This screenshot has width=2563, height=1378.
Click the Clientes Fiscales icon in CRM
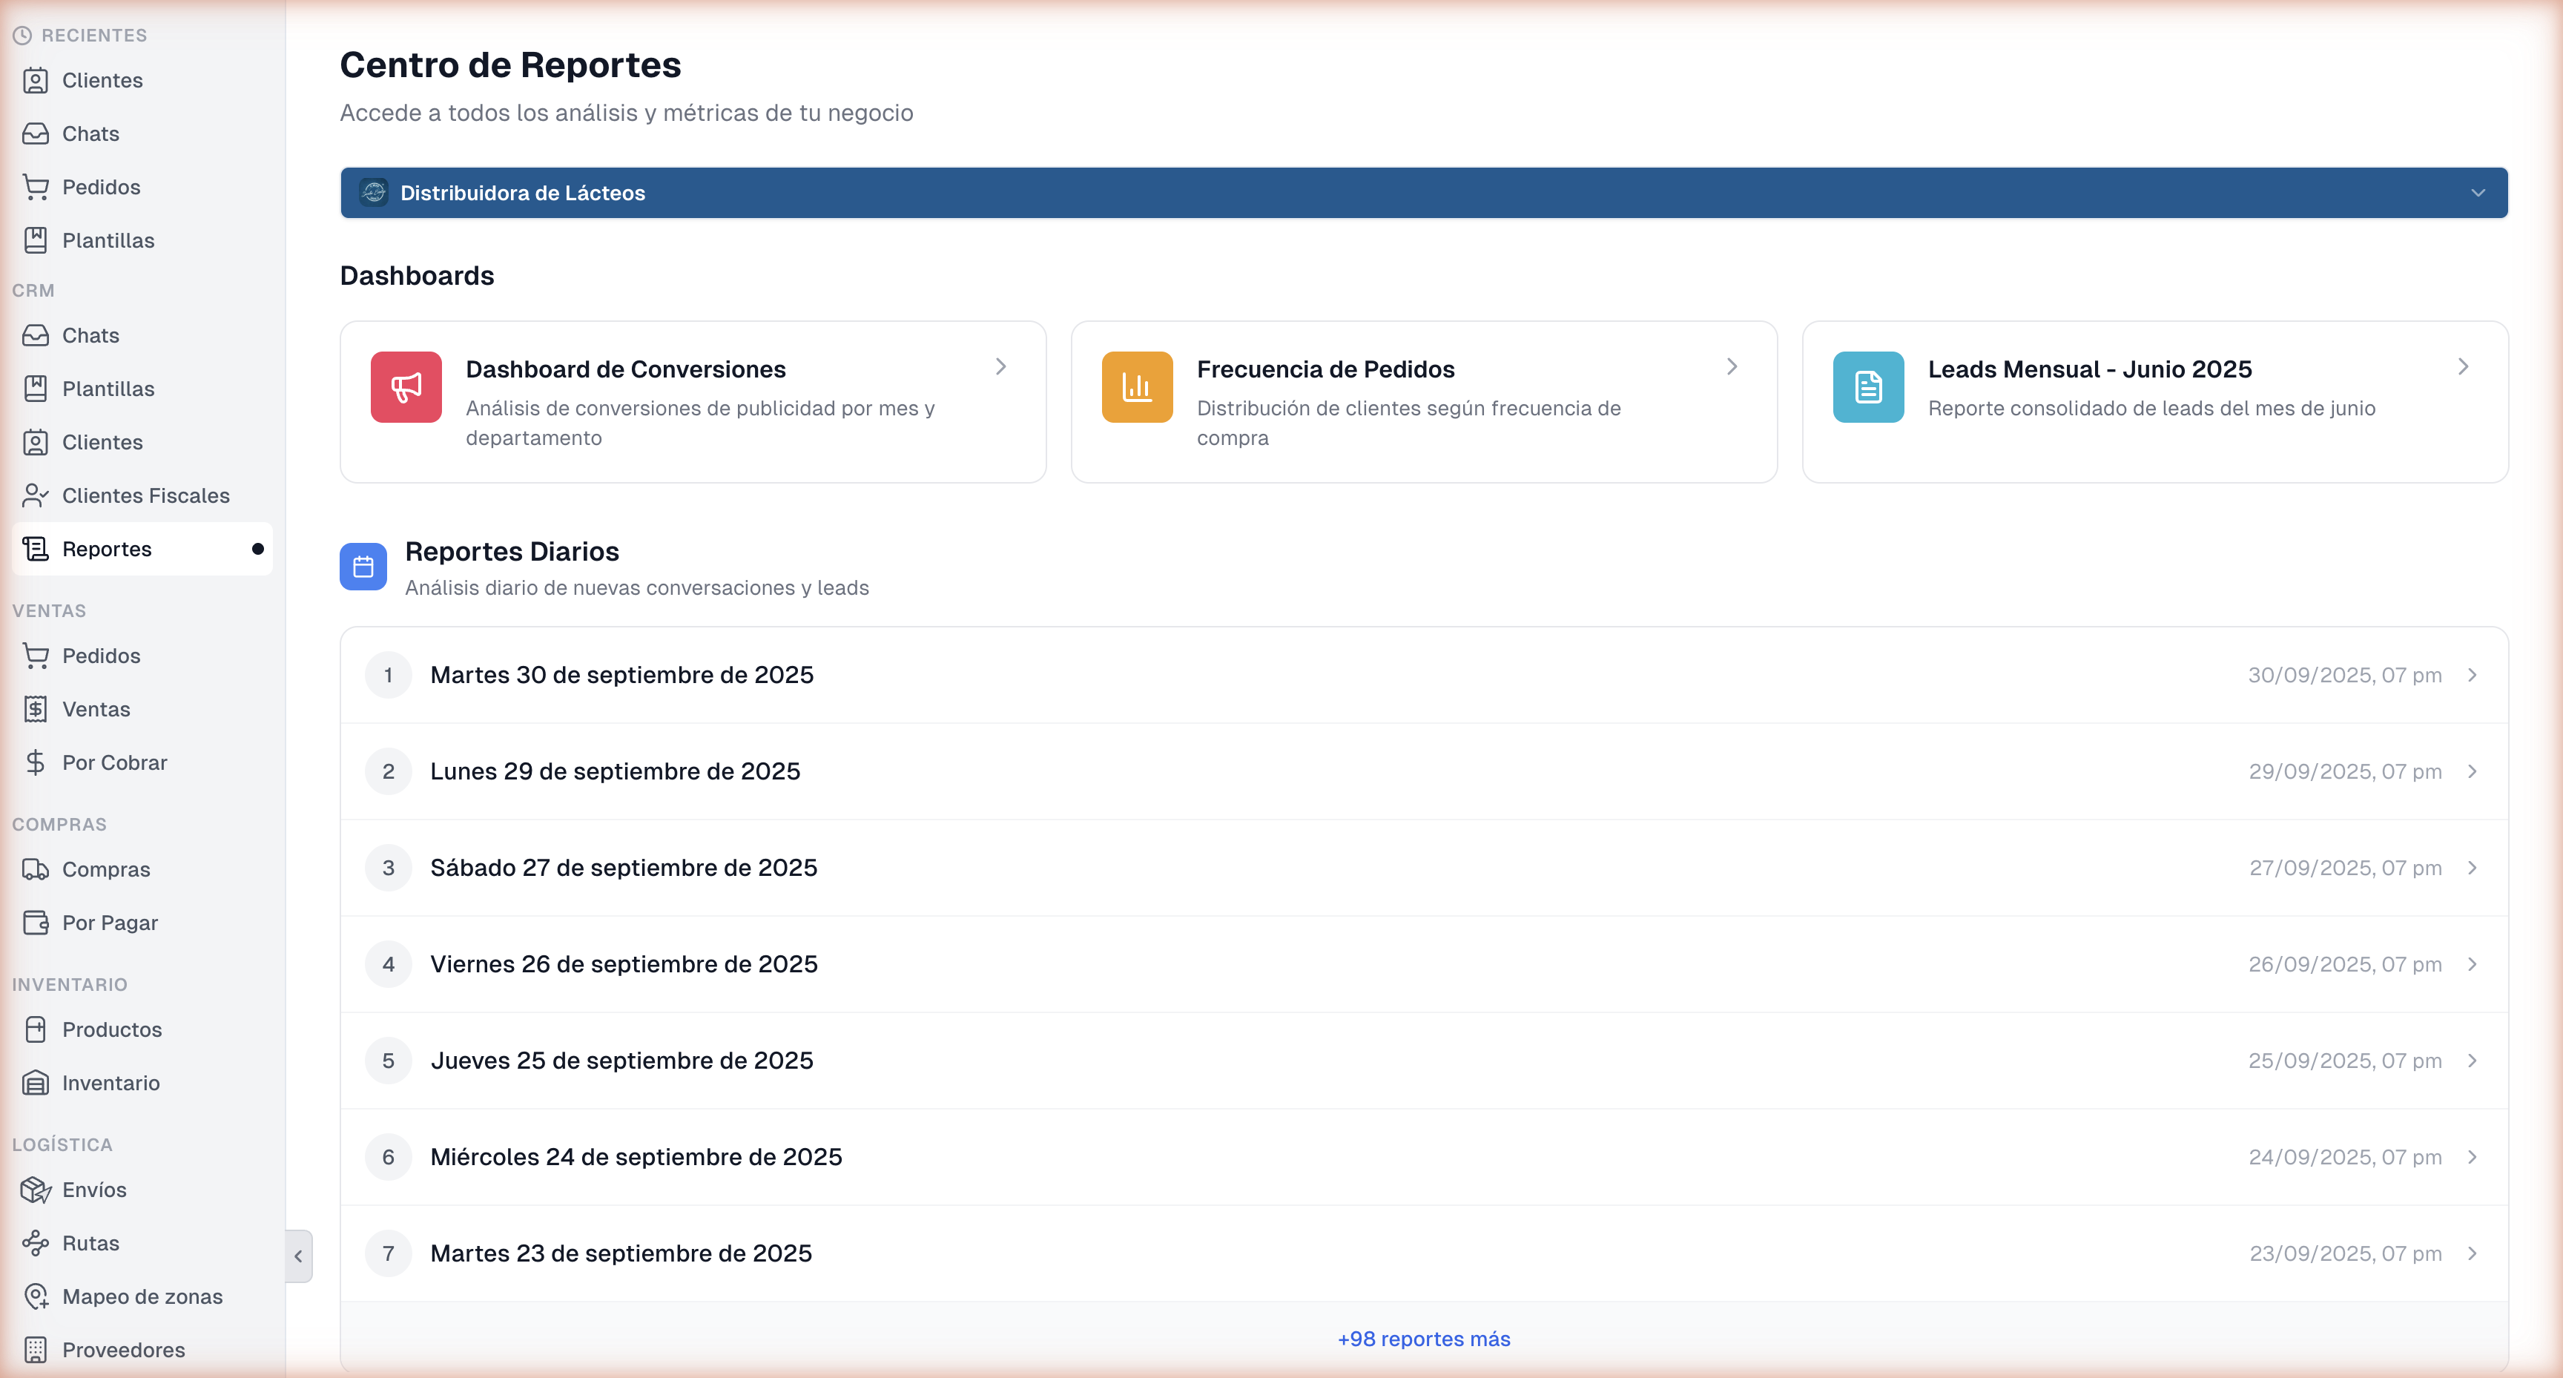36,495
